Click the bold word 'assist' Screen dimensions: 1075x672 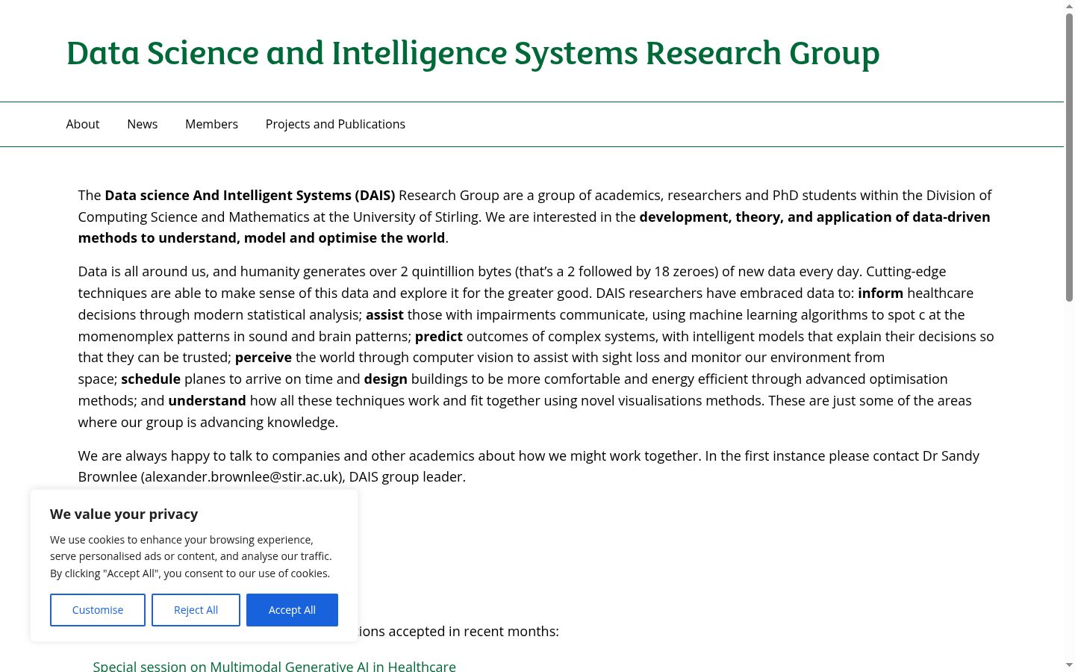point(384,314)
